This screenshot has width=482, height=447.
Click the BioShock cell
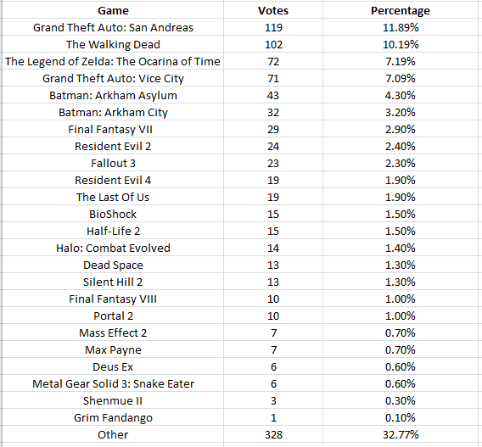coord(113,214)
